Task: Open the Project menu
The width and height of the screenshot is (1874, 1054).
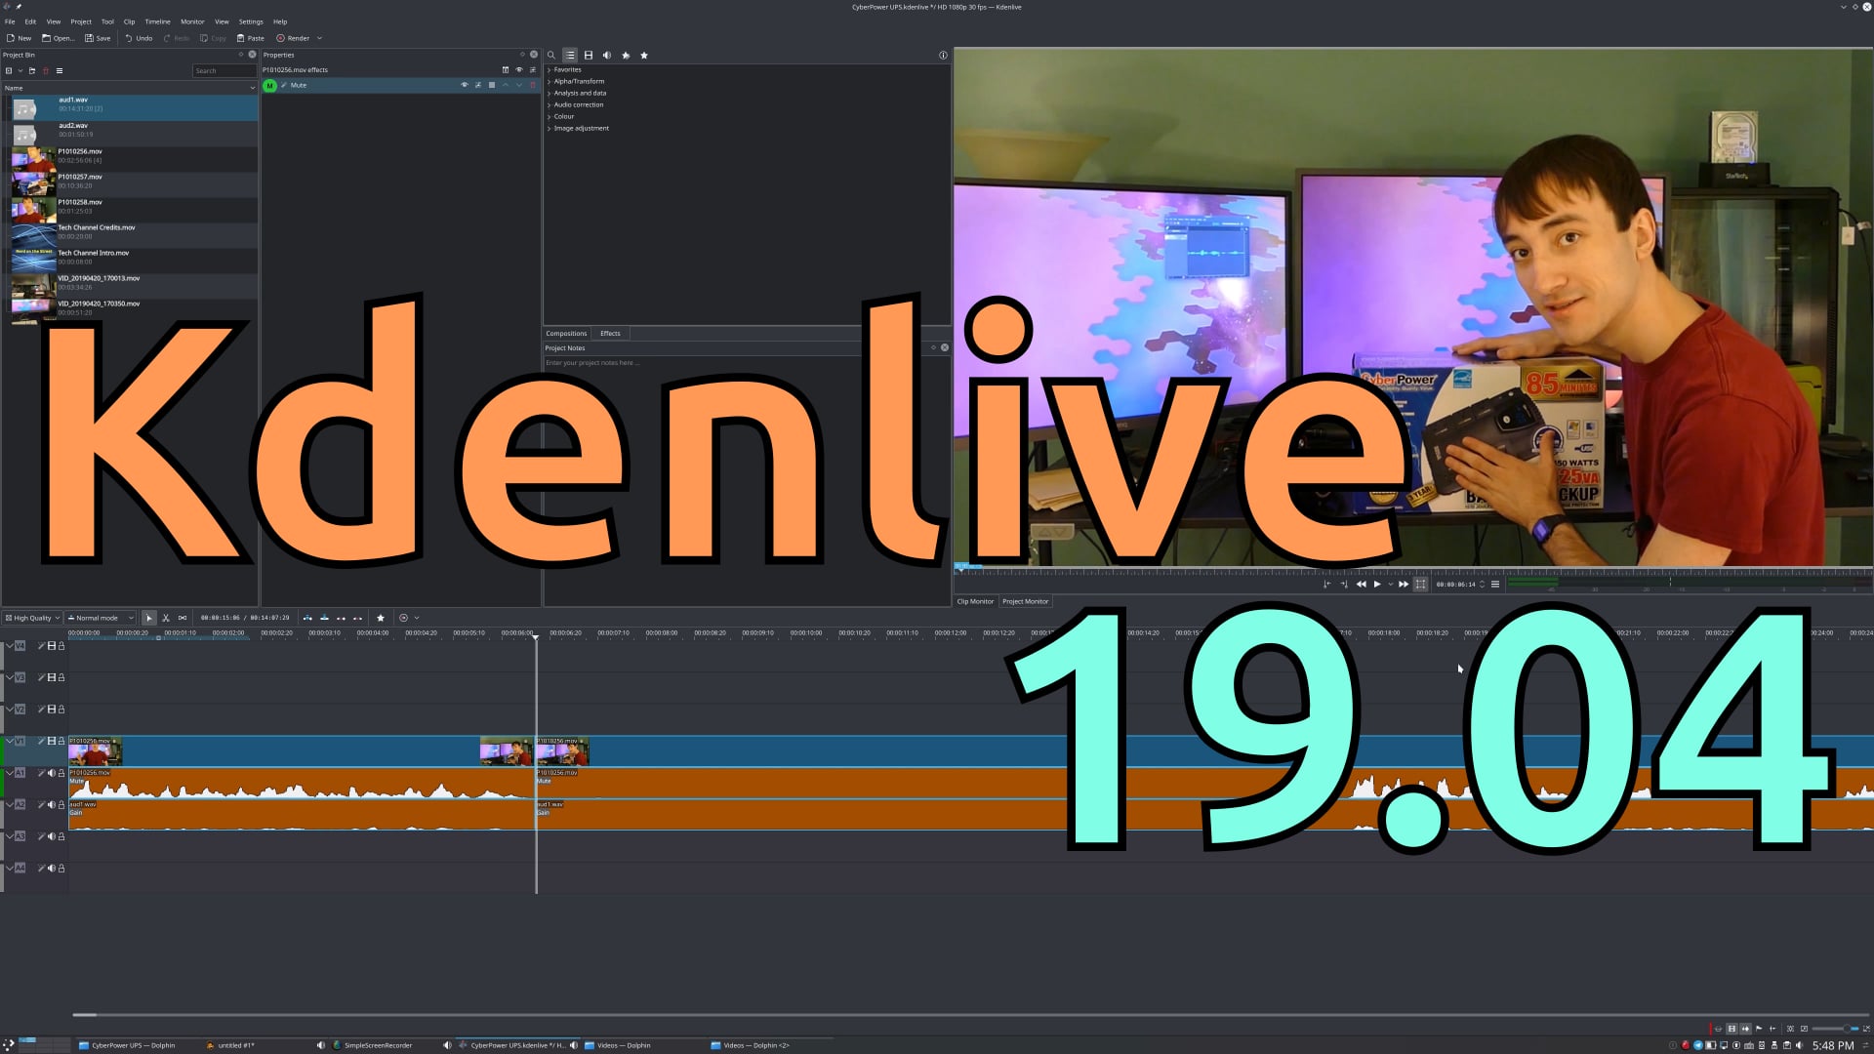Action: (81, 21)
